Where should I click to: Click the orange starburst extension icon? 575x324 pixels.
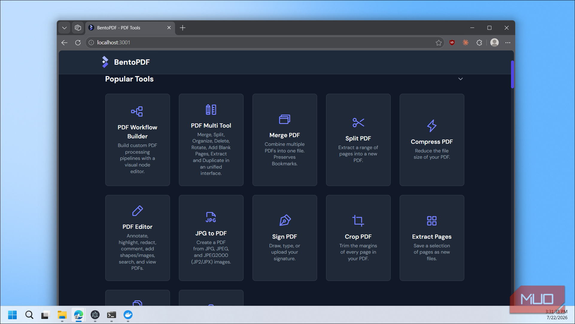coord(466,43)
